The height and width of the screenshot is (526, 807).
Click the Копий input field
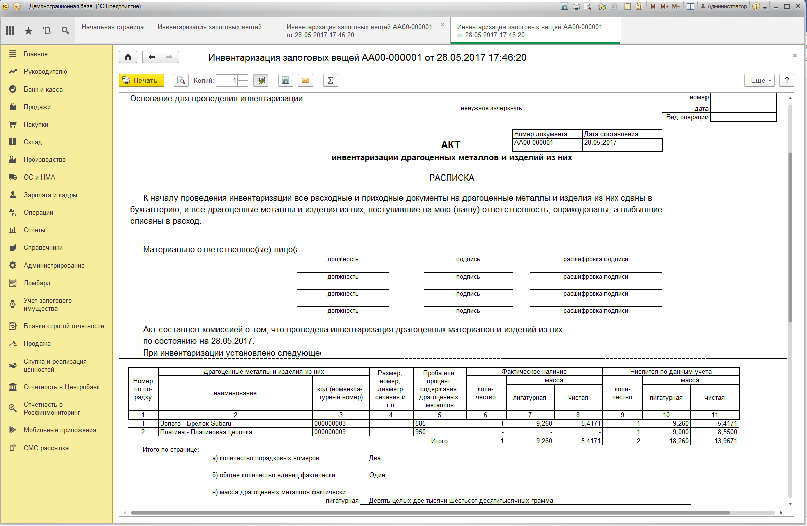(227, 80)
